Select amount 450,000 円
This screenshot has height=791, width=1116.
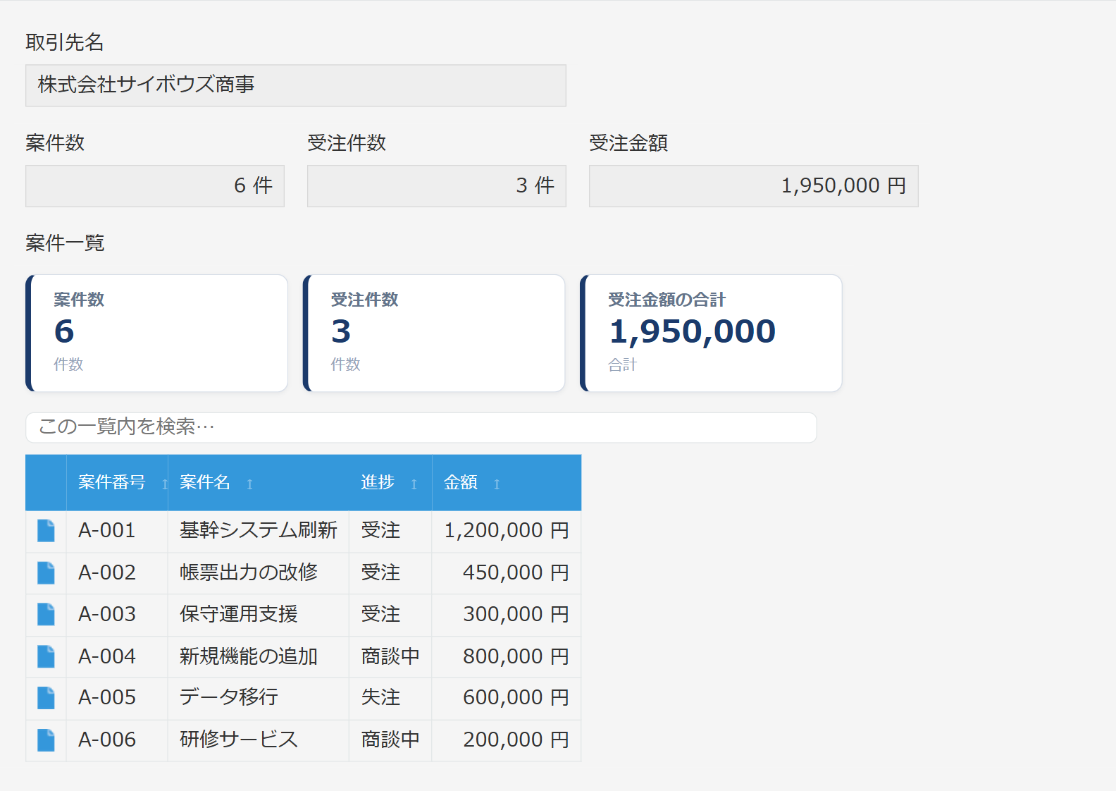point(507,573)
